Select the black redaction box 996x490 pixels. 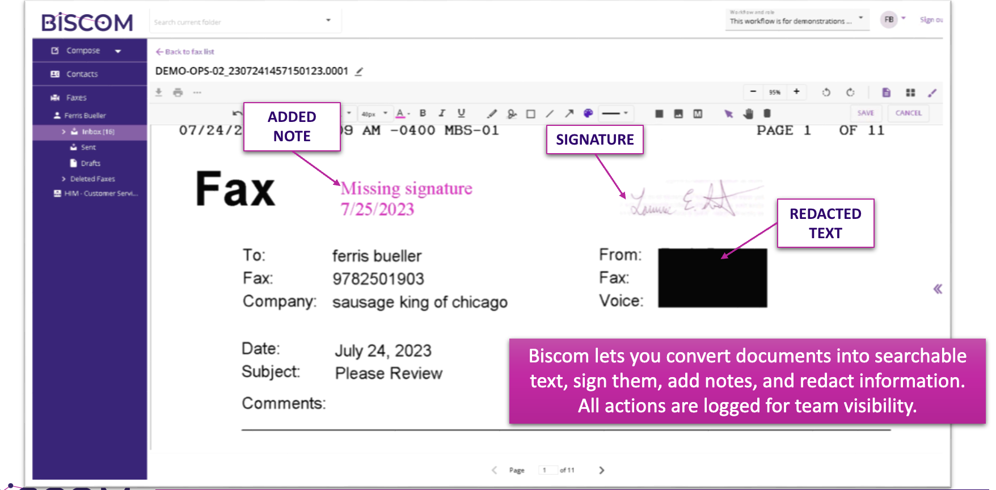coord(712,278)
